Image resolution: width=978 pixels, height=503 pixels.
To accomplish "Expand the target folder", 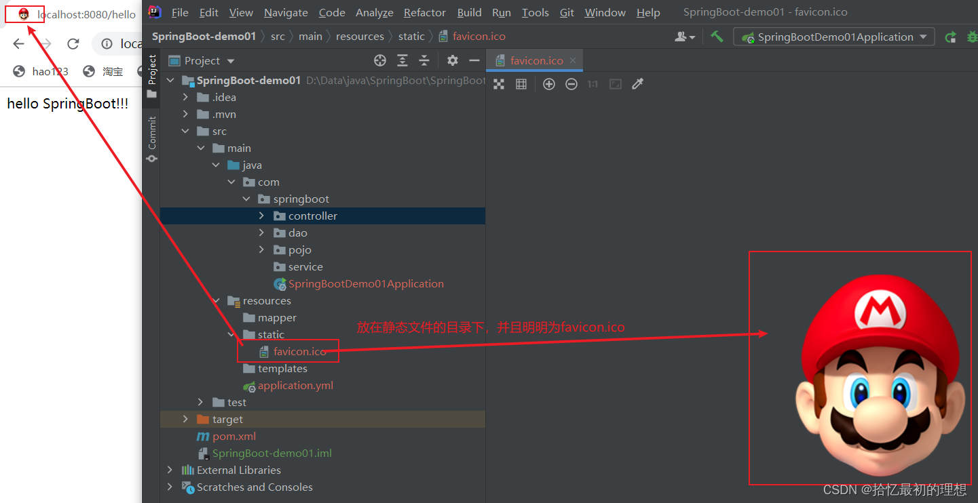I will pos(186,420).
